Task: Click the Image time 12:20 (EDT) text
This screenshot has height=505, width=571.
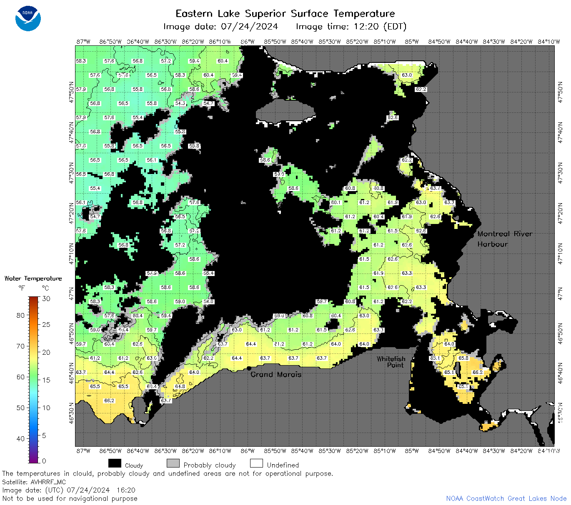Action: [x=351, y=27]
